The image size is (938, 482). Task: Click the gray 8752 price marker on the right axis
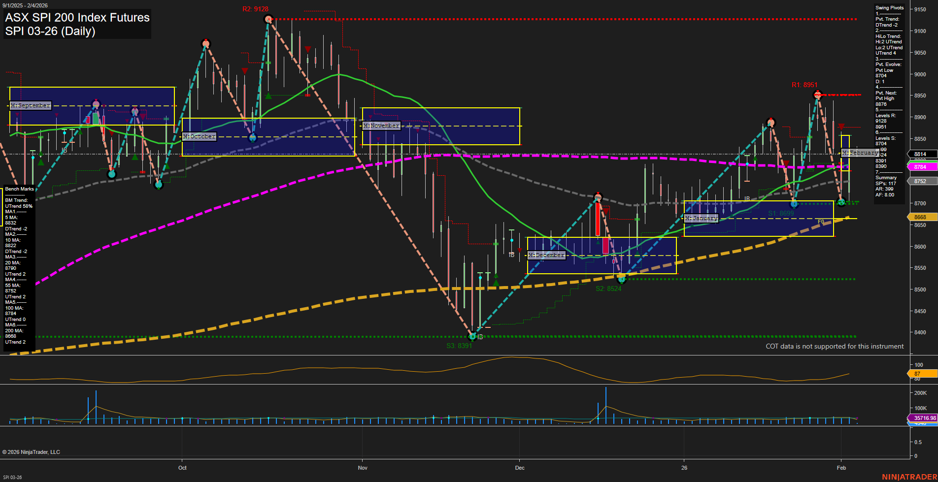[920, 181]
